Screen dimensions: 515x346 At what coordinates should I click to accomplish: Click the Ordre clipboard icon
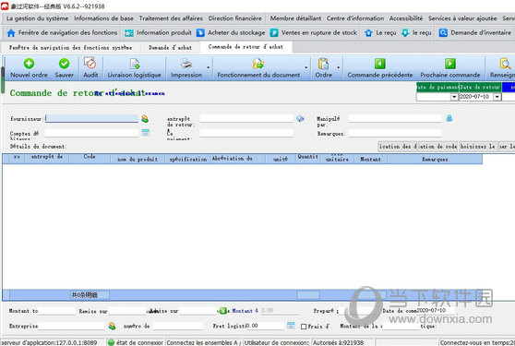click(x=324, y=64)
